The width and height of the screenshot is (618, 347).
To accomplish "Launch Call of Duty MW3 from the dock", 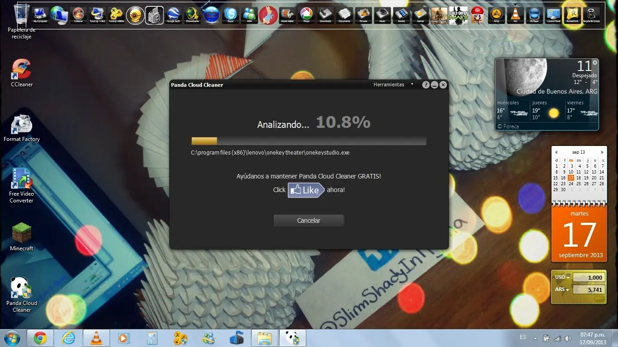I will coord(458,15).
